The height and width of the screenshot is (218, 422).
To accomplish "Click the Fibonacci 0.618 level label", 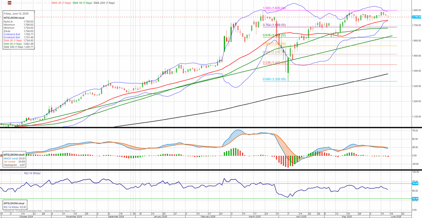I will (275, 35).
